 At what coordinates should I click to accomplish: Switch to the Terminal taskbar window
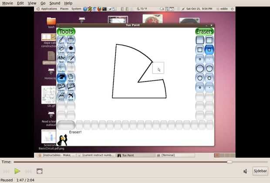point(175,155)
